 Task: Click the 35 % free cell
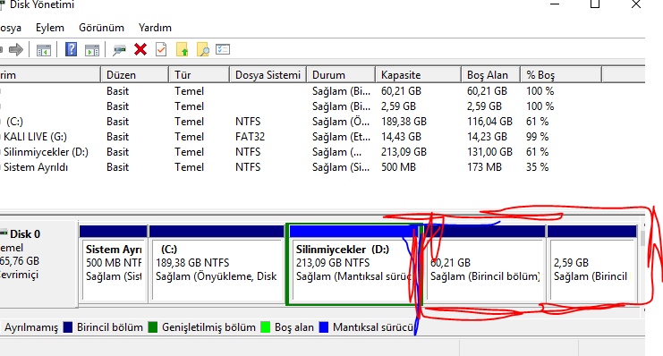click(538, 167)
